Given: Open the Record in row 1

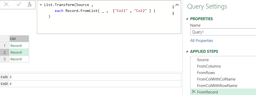Looking at the screenshot, I should pos(16,46).
